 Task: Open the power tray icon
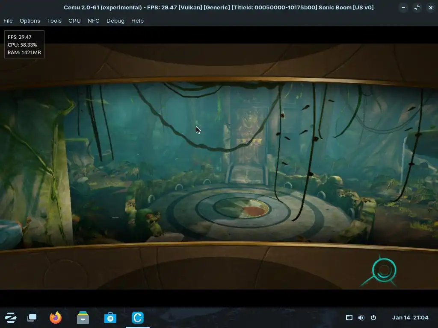(x=373, y=317)
